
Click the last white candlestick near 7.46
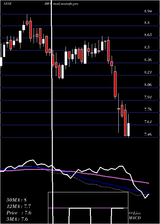point(128,129)
